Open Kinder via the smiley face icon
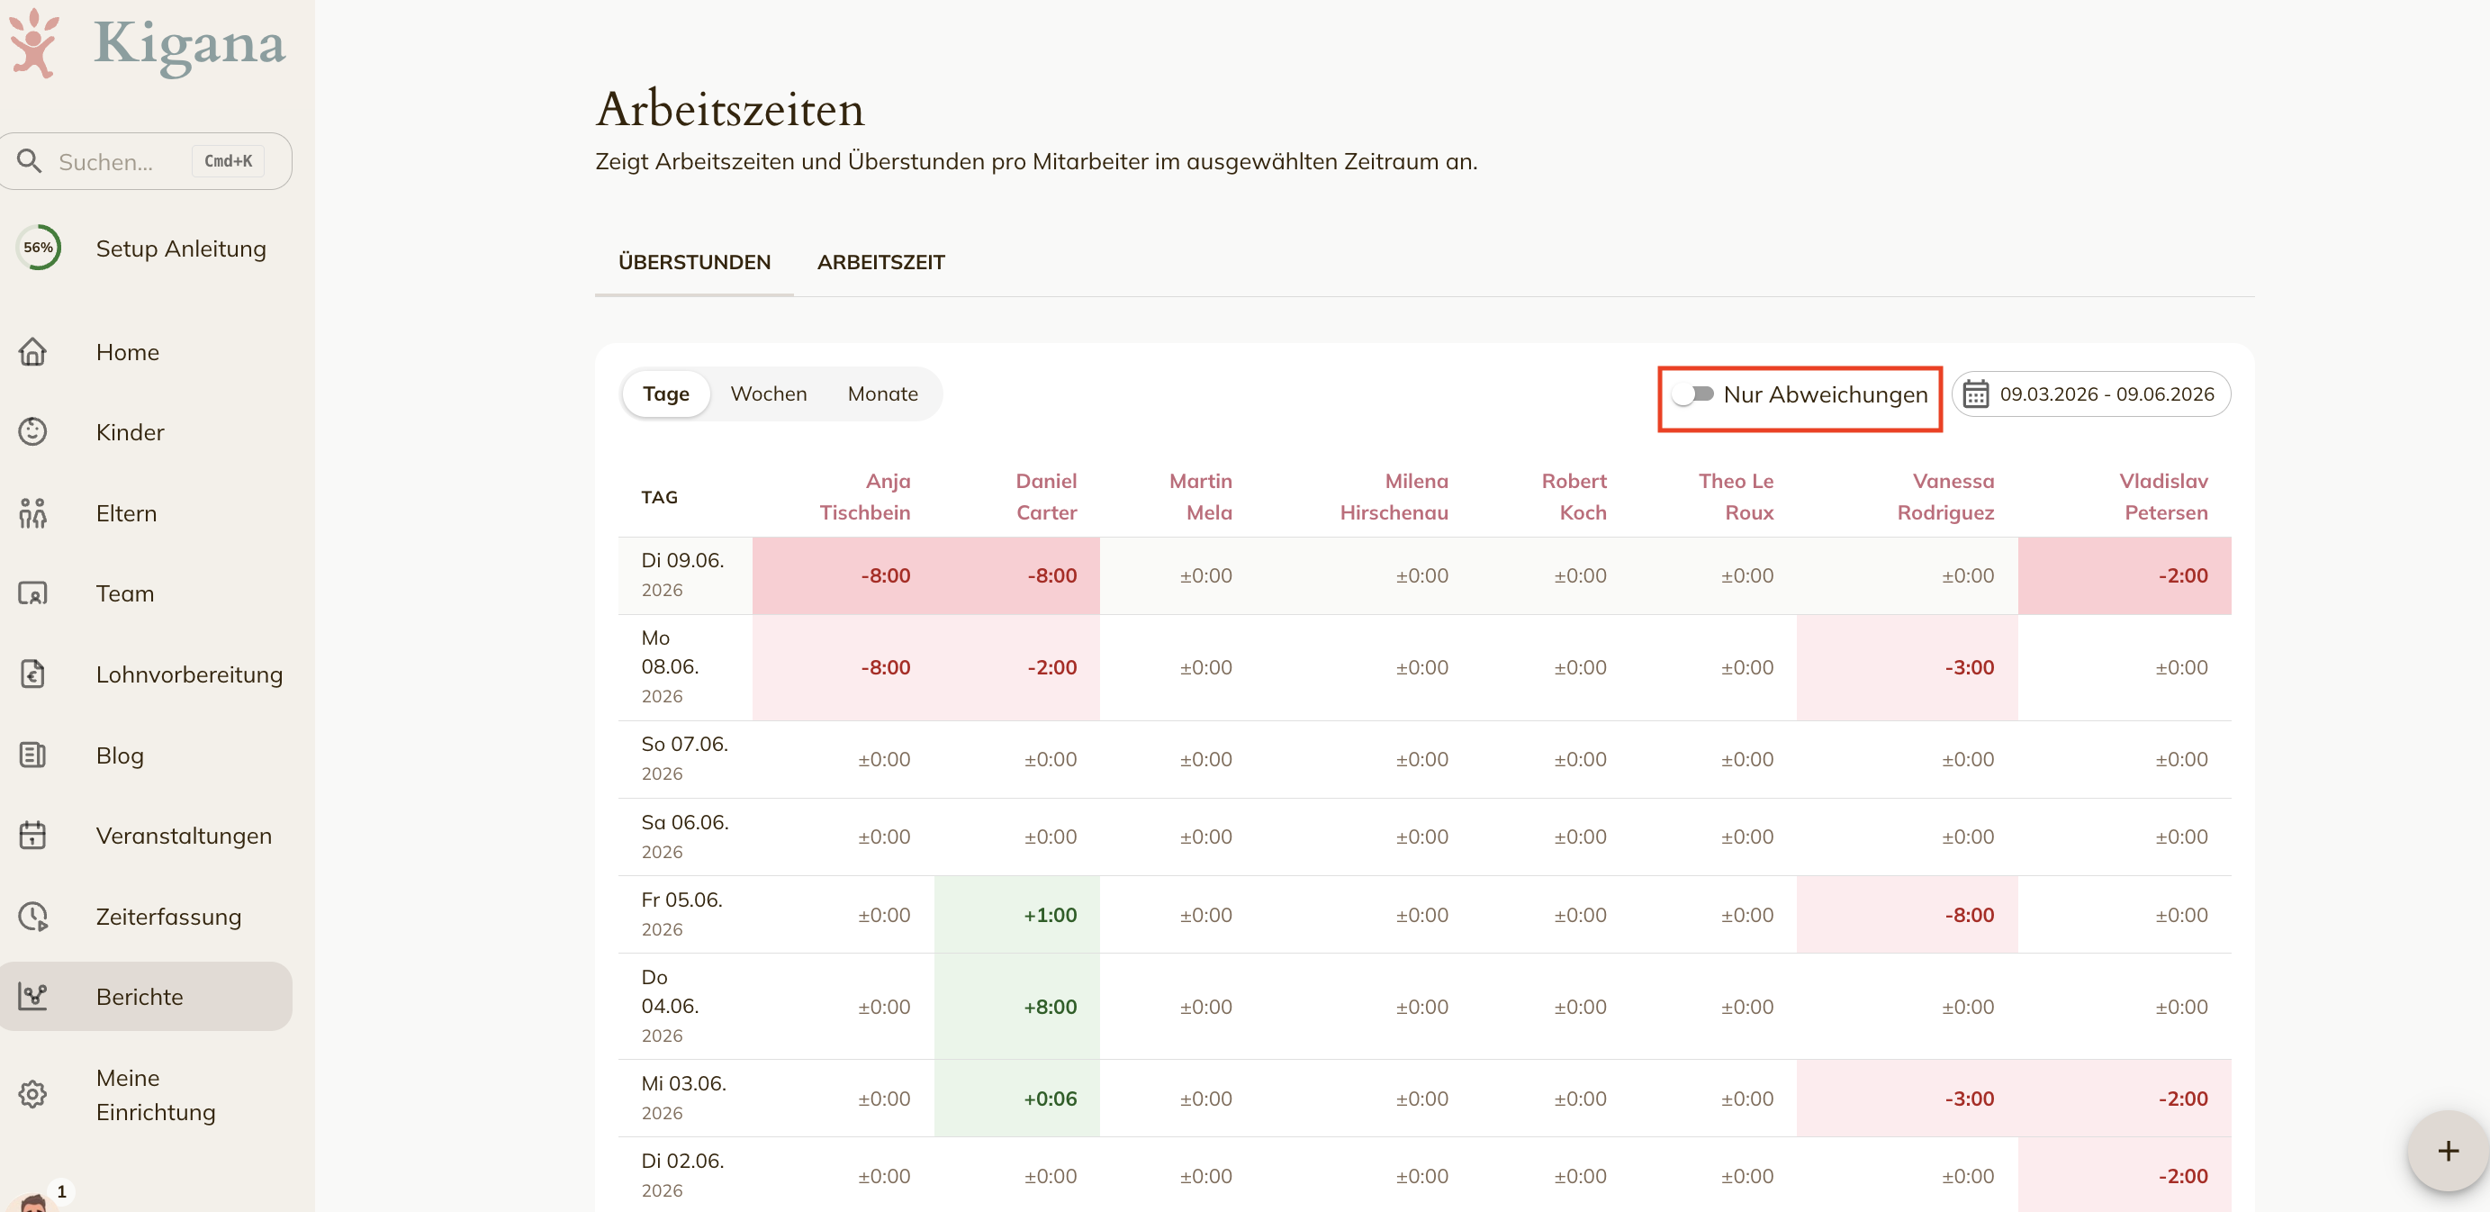 tap(33, 432)
